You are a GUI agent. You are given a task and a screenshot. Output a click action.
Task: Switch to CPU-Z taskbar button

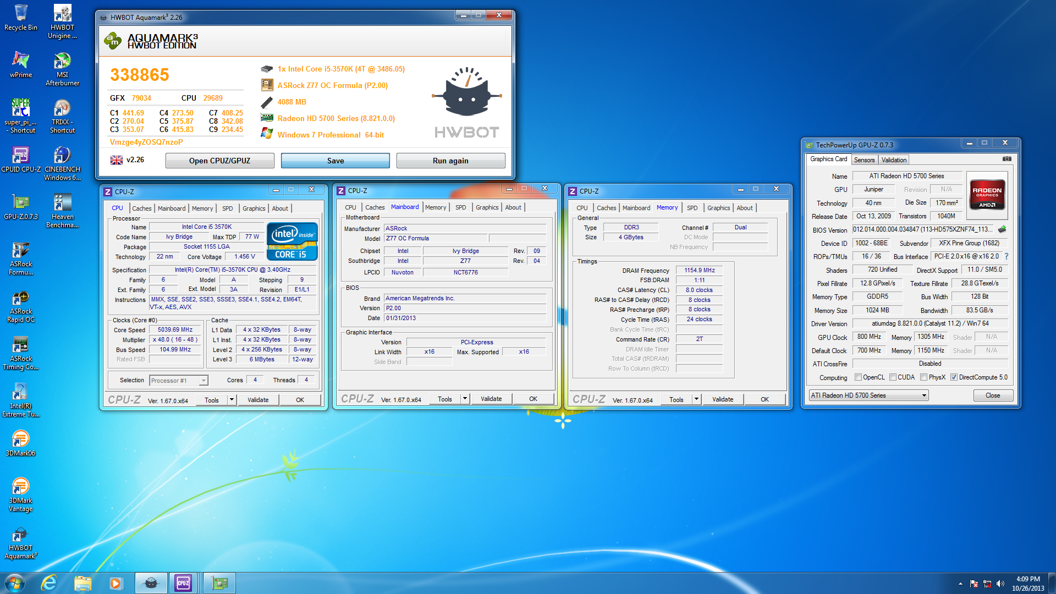click(183, 583)
